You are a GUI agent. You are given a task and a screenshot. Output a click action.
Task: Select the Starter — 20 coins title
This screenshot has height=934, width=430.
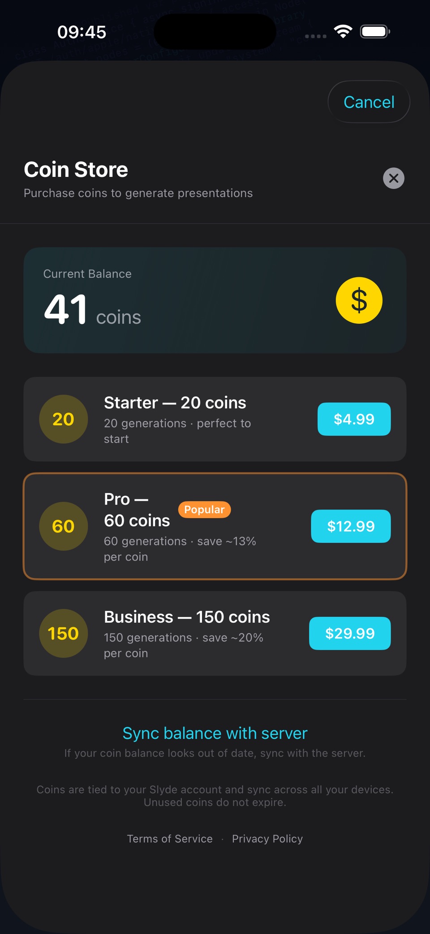click(x=175, y=403)
